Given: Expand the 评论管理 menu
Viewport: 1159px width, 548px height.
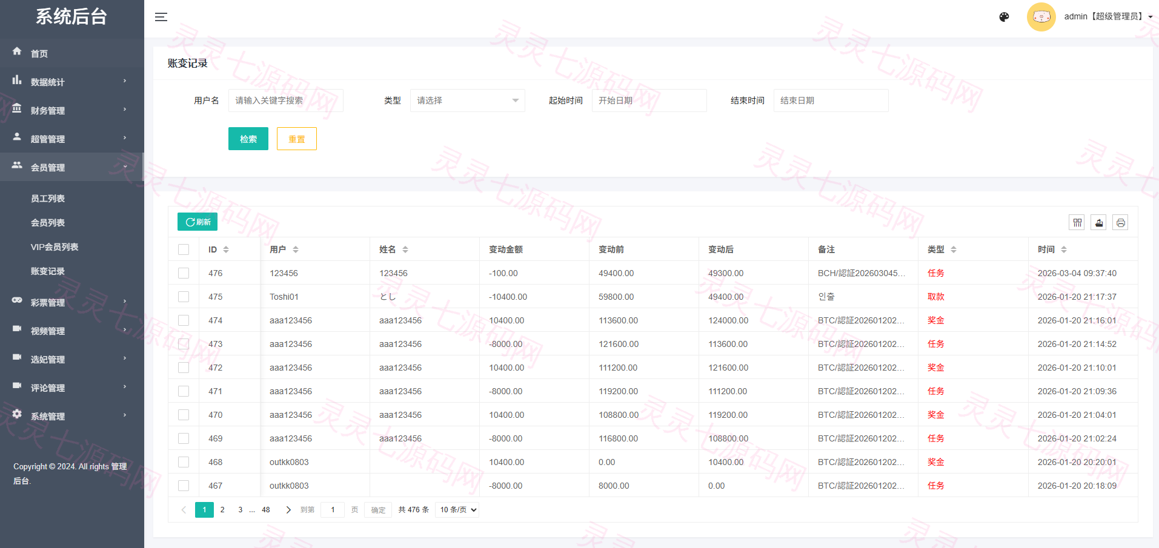Looking at the screenshot, I should (71, 388).
